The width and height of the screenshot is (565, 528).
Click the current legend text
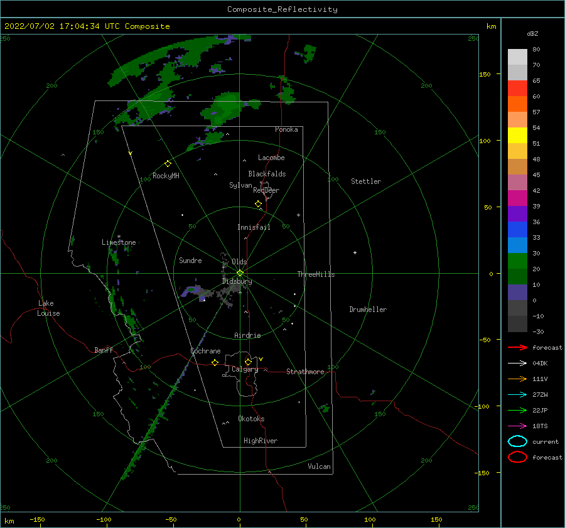coord(546,441)
